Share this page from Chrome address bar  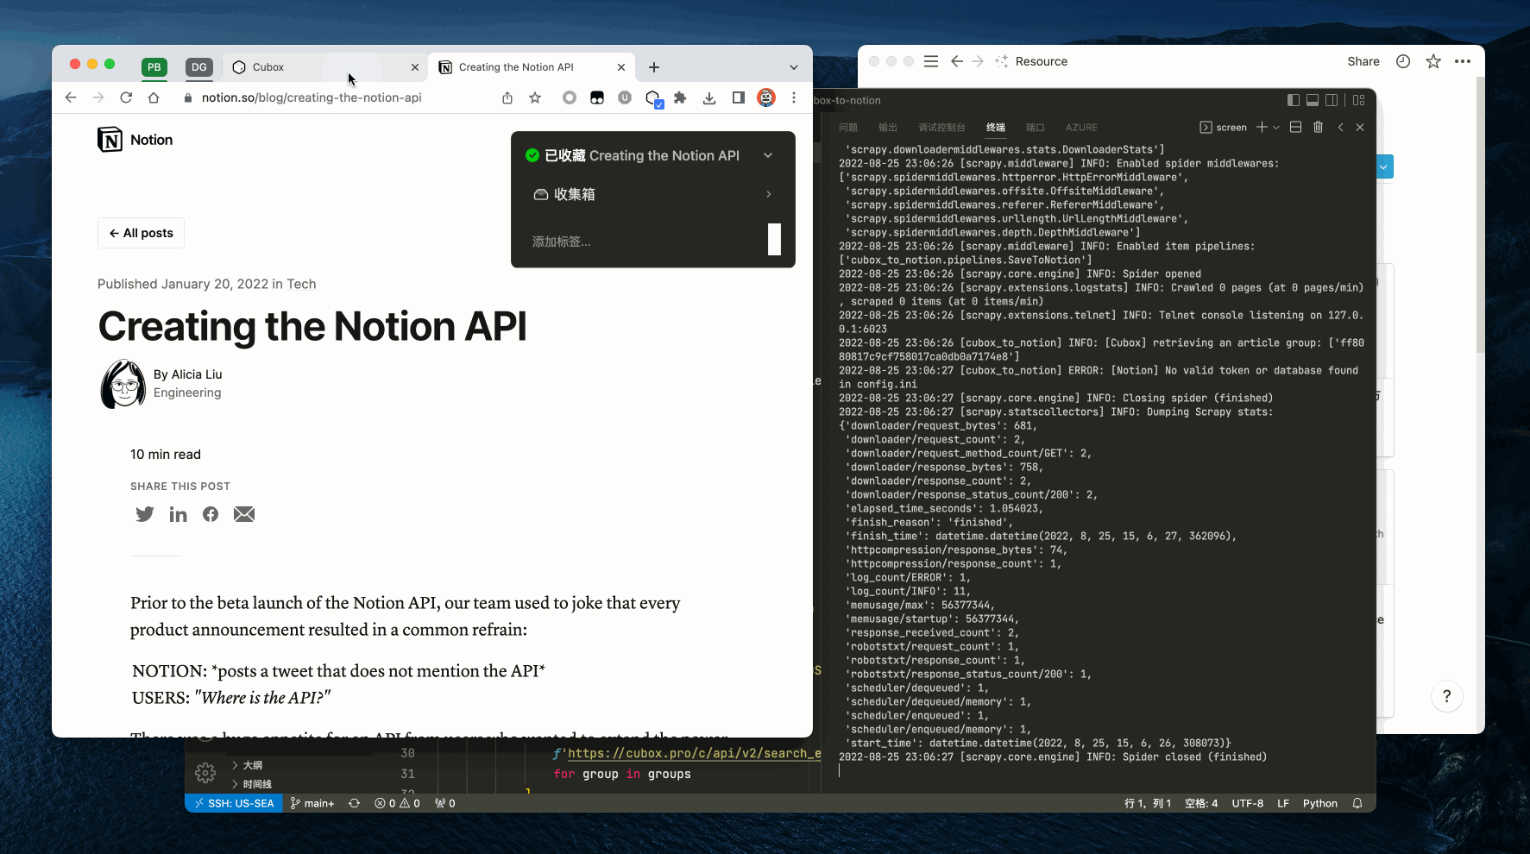(x=507, y=97)
